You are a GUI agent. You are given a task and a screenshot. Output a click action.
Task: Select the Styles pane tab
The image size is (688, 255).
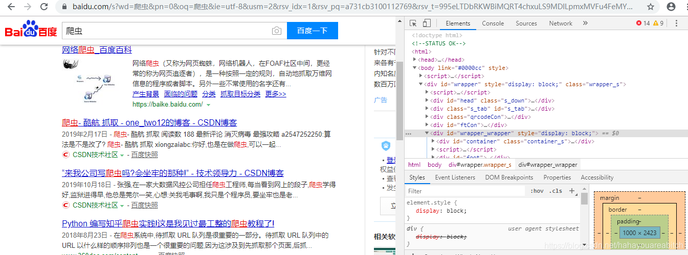pos(417,177)
